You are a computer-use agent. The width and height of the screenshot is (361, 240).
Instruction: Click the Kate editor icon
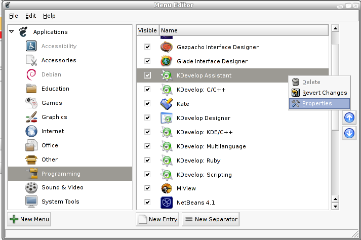click(166, 104)
